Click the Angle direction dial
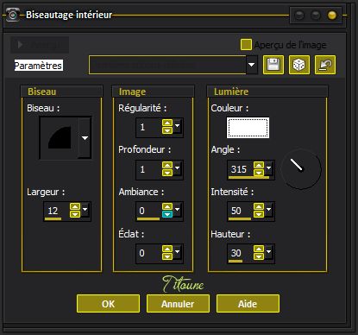 (x=301, y=169)
